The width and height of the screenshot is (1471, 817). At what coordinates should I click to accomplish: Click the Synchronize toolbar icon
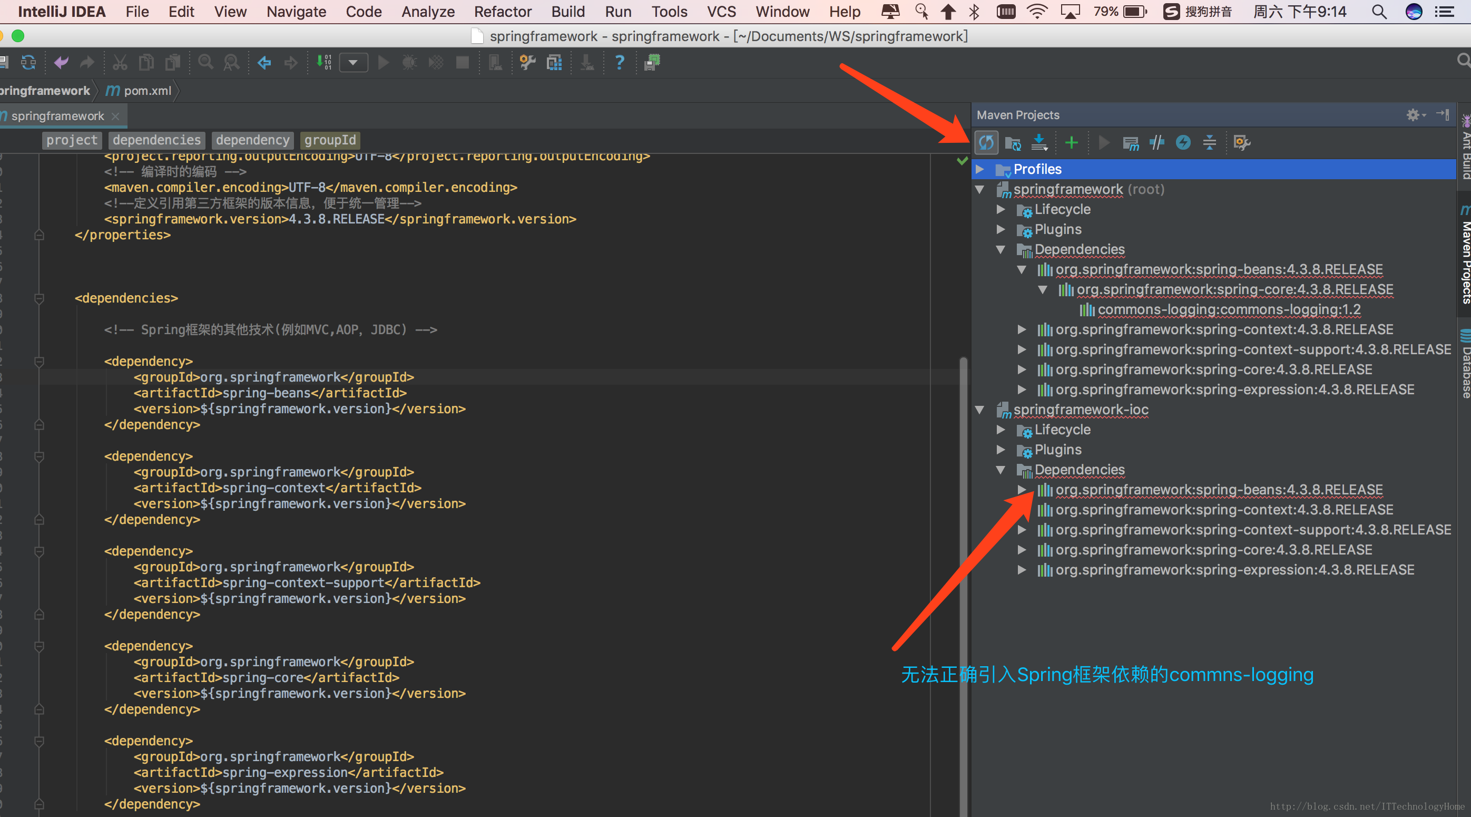coord(28,62)
